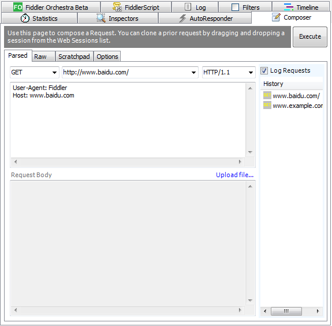The image size is (332, 326).
Task: Open the Log tab
Action: 195,7
